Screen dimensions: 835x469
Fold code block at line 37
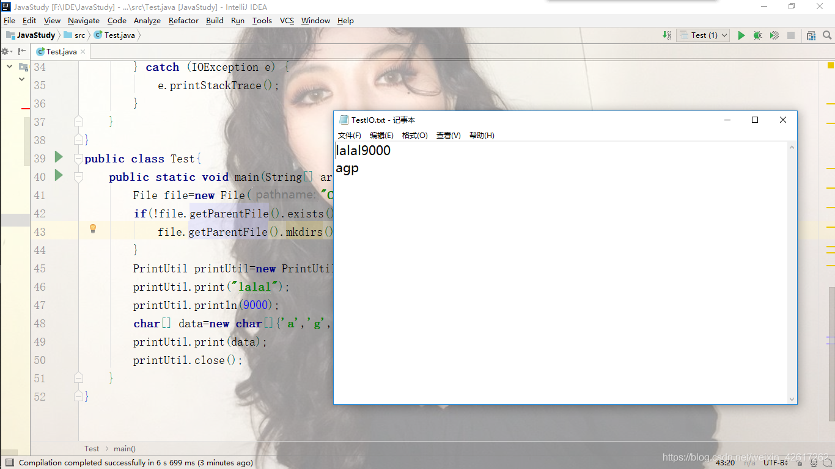pos(78,122)
